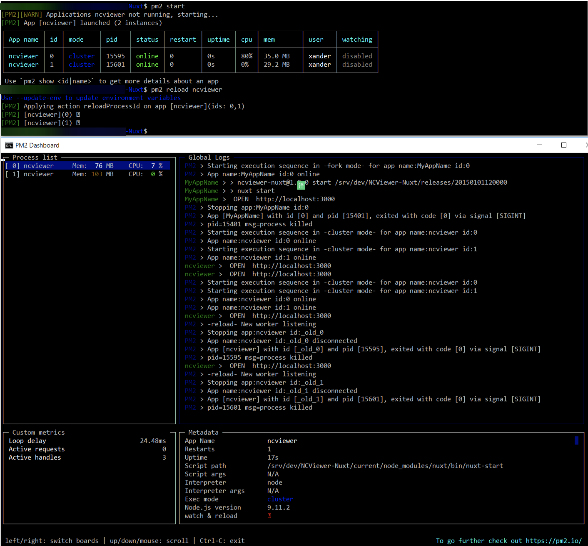Click the 80% cpu cell
588x546 pixels.
[x=247, y=56]
